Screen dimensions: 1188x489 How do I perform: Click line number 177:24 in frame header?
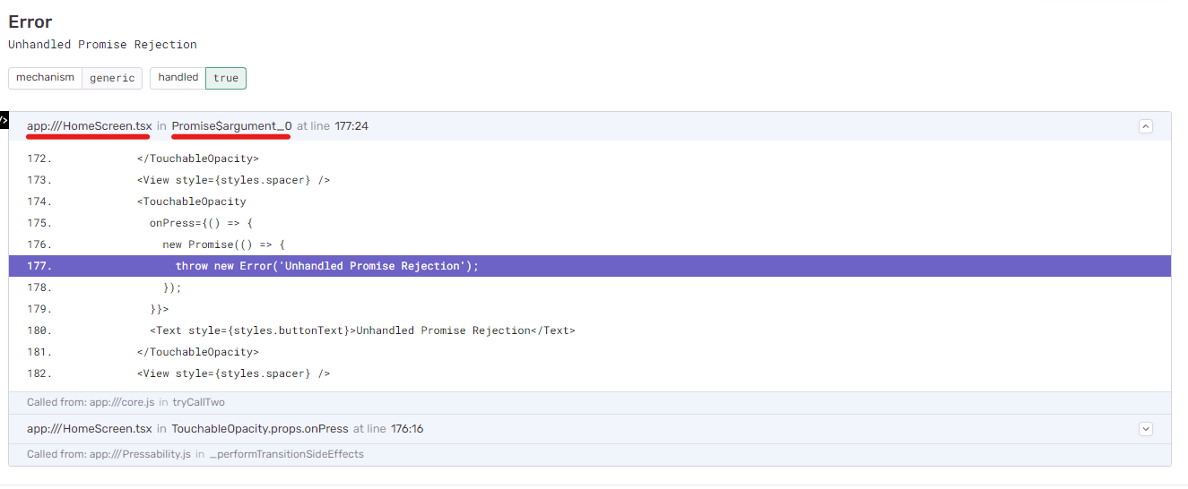coord(351,126)
